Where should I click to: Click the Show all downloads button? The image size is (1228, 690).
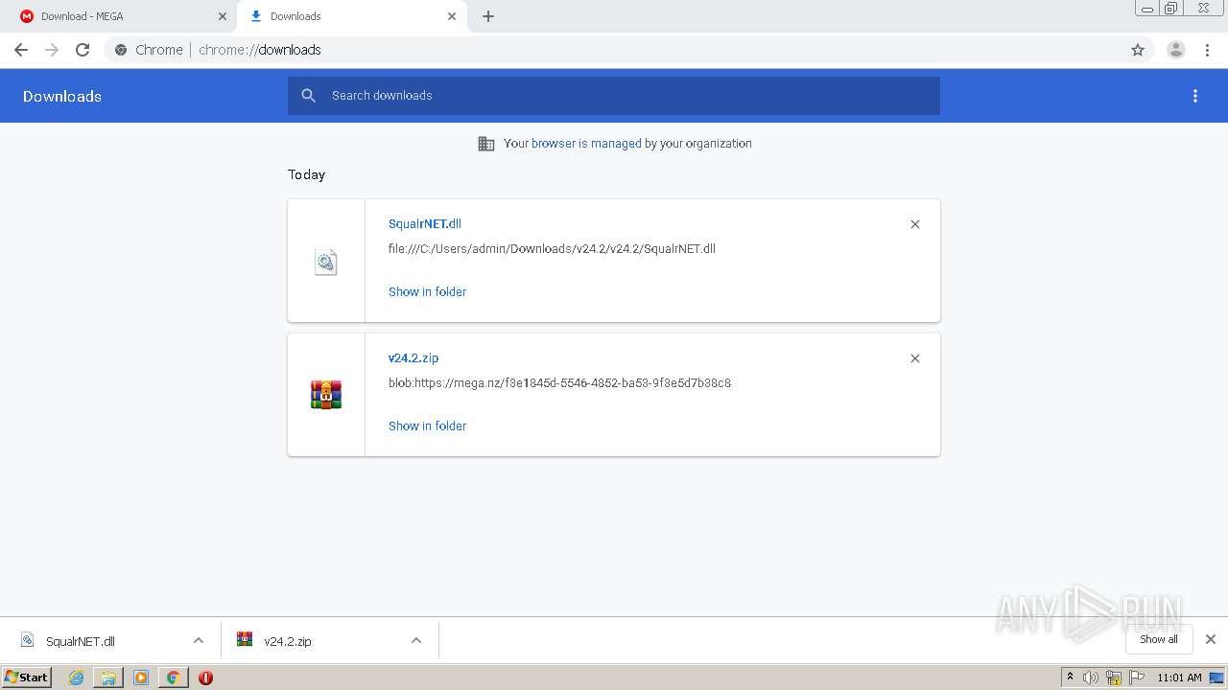click(1159, 639)
